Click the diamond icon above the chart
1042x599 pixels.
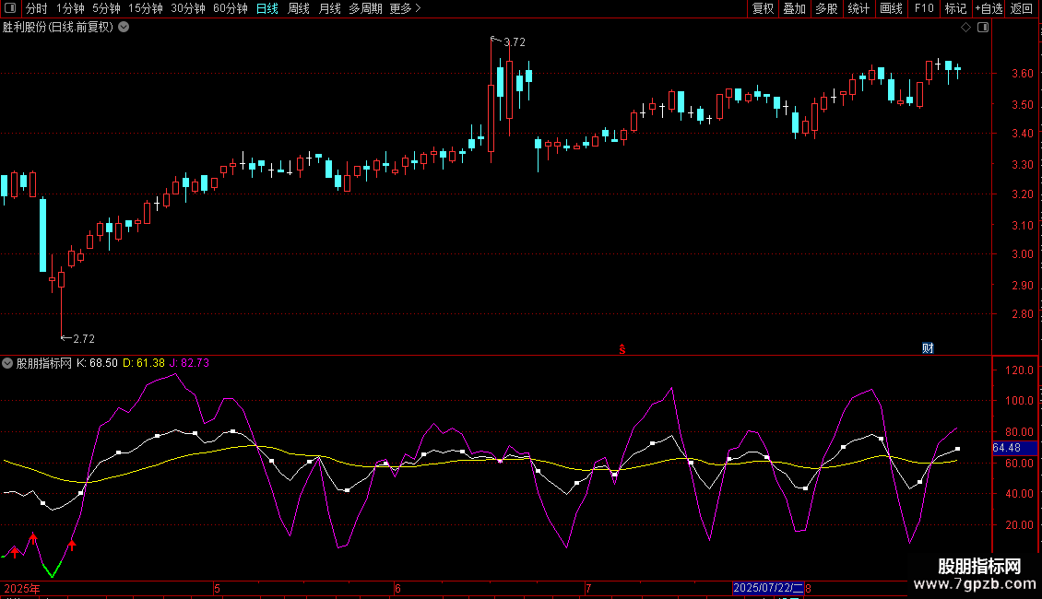pyautogui.click(x=966, y=28)
